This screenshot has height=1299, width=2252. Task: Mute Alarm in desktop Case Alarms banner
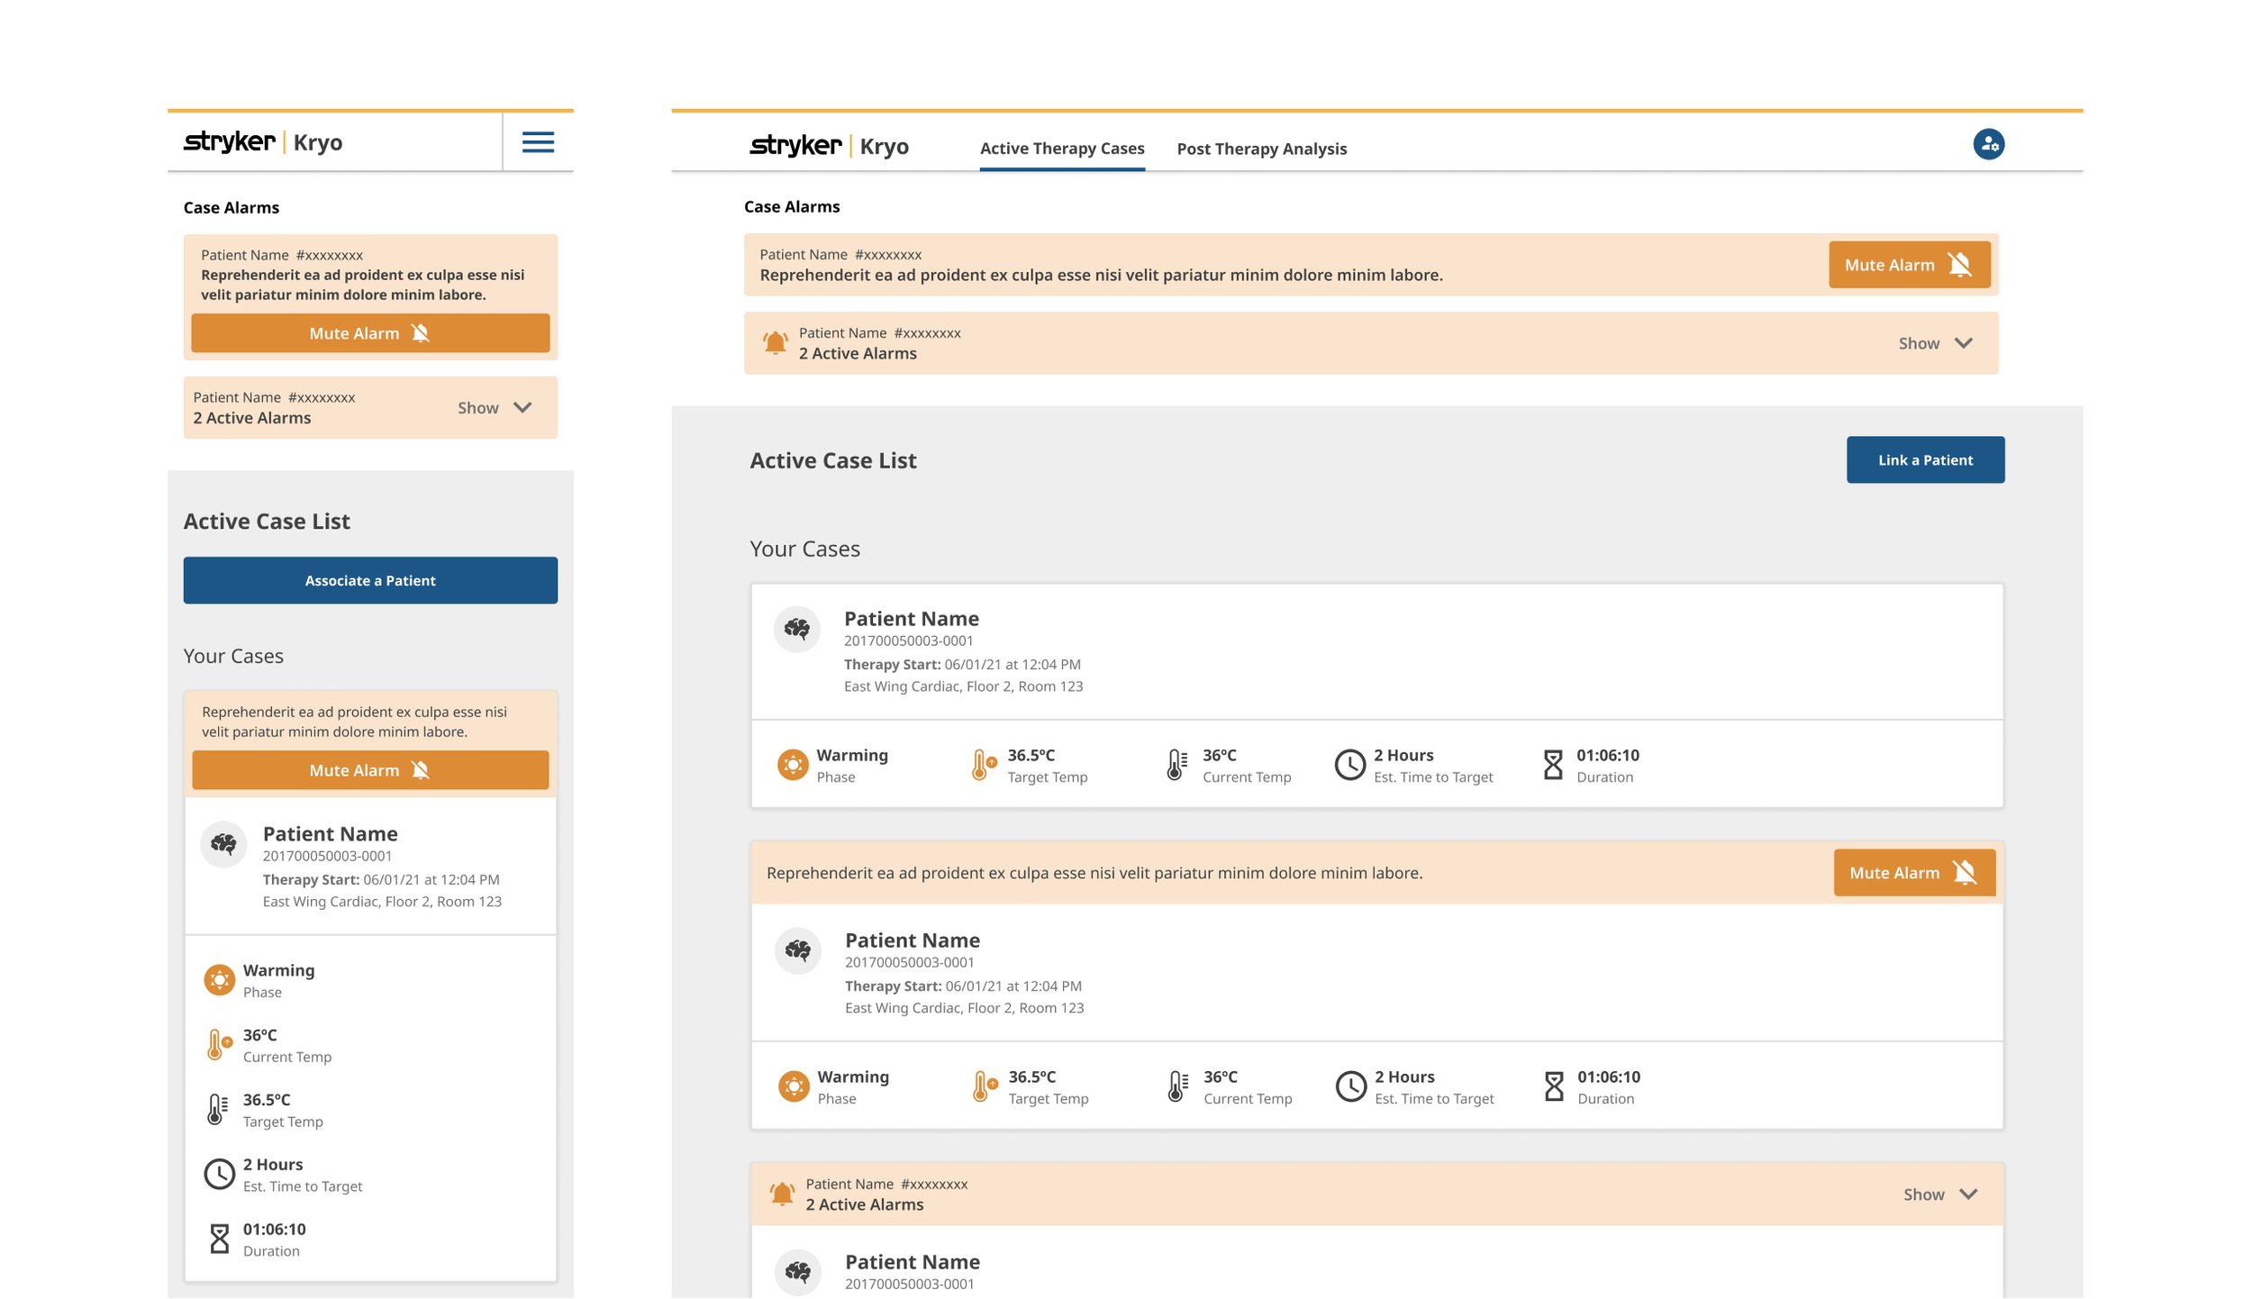[1909, 265]
